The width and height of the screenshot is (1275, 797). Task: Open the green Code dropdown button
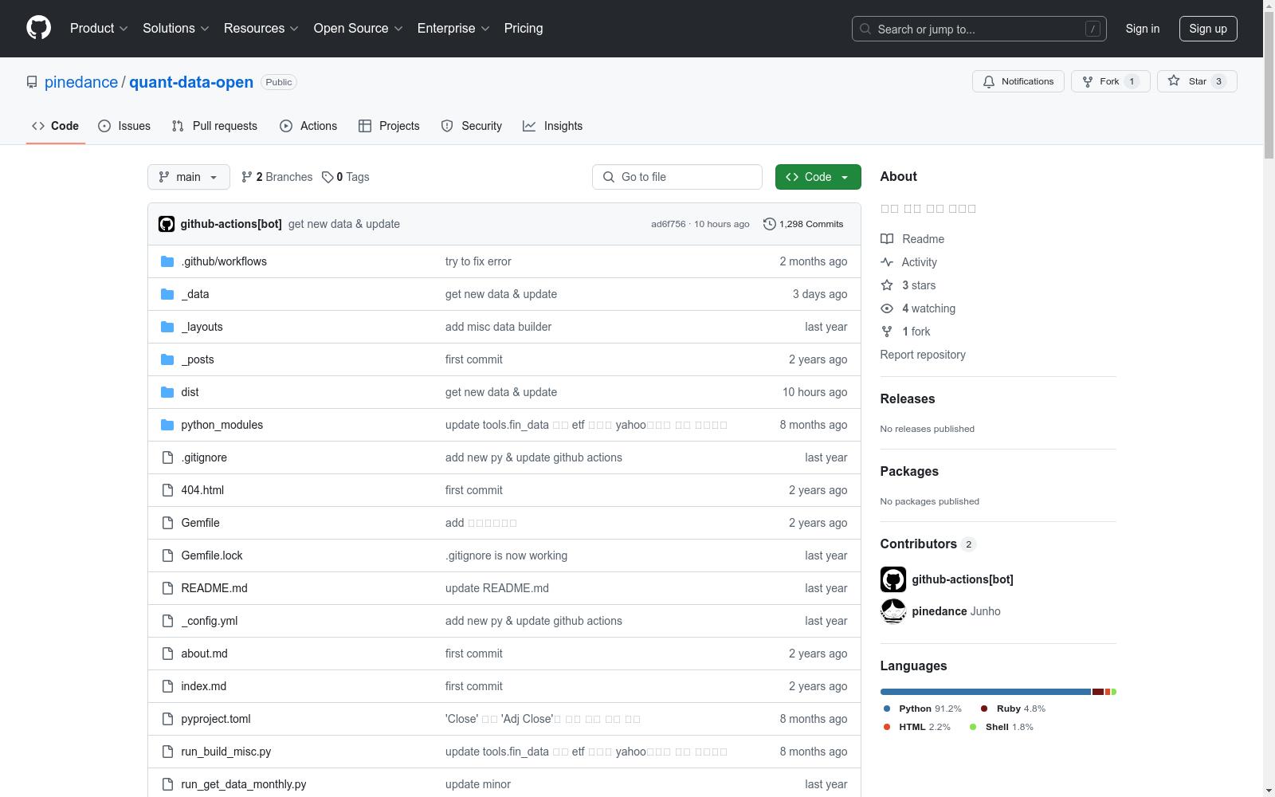pos(818,177)
